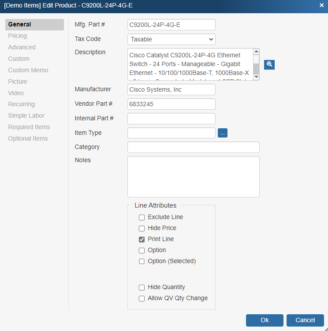Go to the Required Items tab
Viewport: 328px width, 331px height.
click(29, 127)
